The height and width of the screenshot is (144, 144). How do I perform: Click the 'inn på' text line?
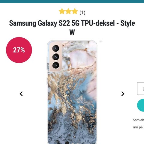click(x=139, y=127)
